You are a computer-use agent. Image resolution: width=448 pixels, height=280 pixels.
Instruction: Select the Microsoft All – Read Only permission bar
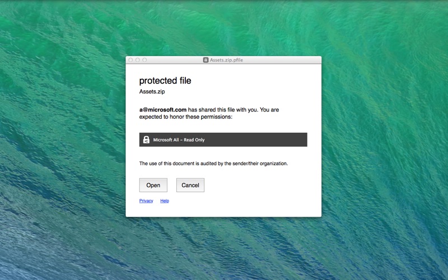(x=223, y=139)
